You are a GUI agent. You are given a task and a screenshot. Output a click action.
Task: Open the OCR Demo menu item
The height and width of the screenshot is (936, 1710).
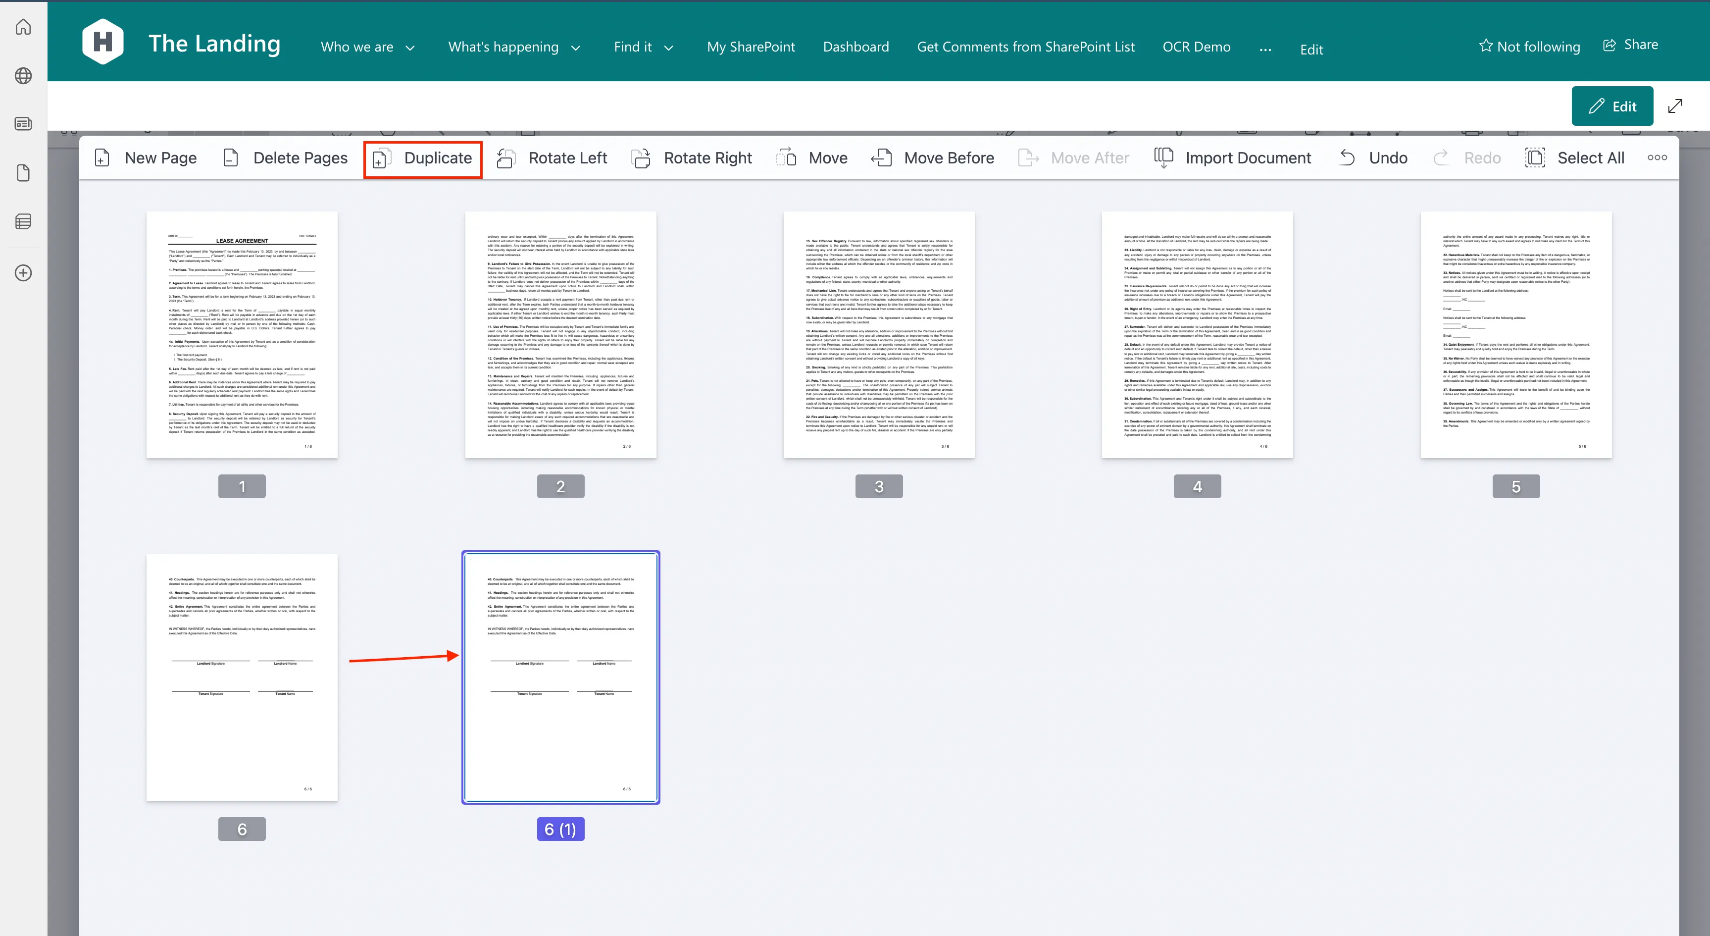point(1196,47)
